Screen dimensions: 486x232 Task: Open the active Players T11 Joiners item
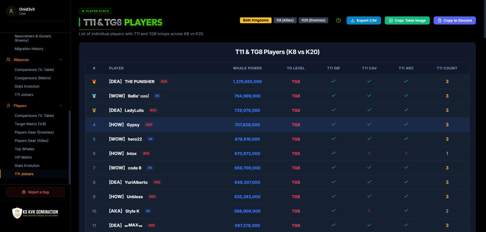[24, 174]
